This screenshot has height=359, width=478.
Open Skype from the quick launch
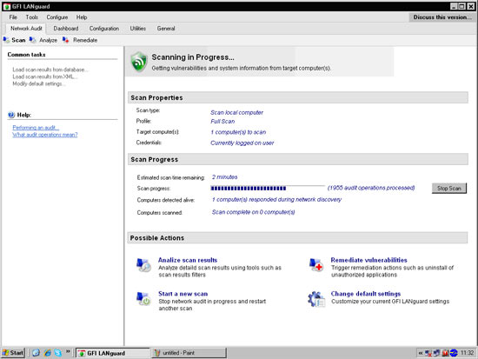[58, 353]
